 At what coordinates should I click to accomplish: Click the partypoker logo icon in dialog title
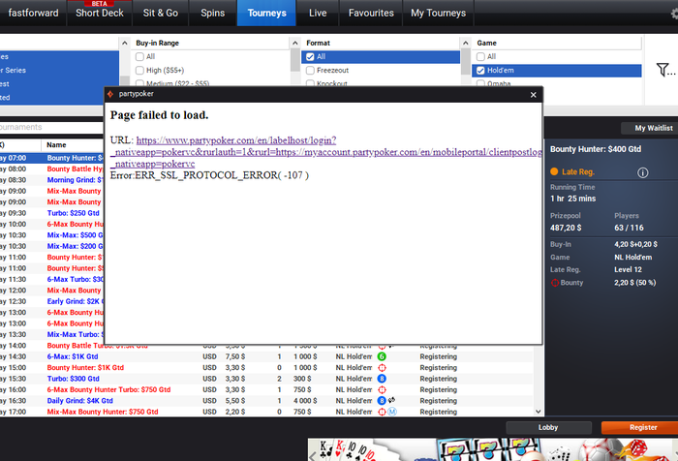click(110, 94)
